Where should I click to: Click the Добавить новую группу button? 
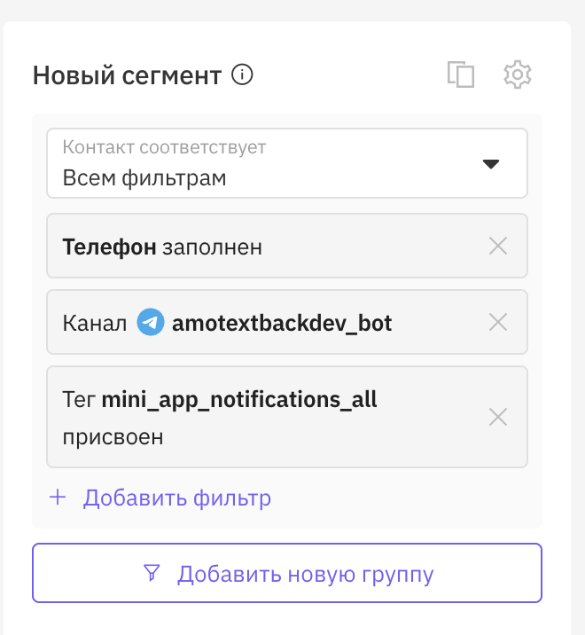pyautogui.click(x=287, y=573)
